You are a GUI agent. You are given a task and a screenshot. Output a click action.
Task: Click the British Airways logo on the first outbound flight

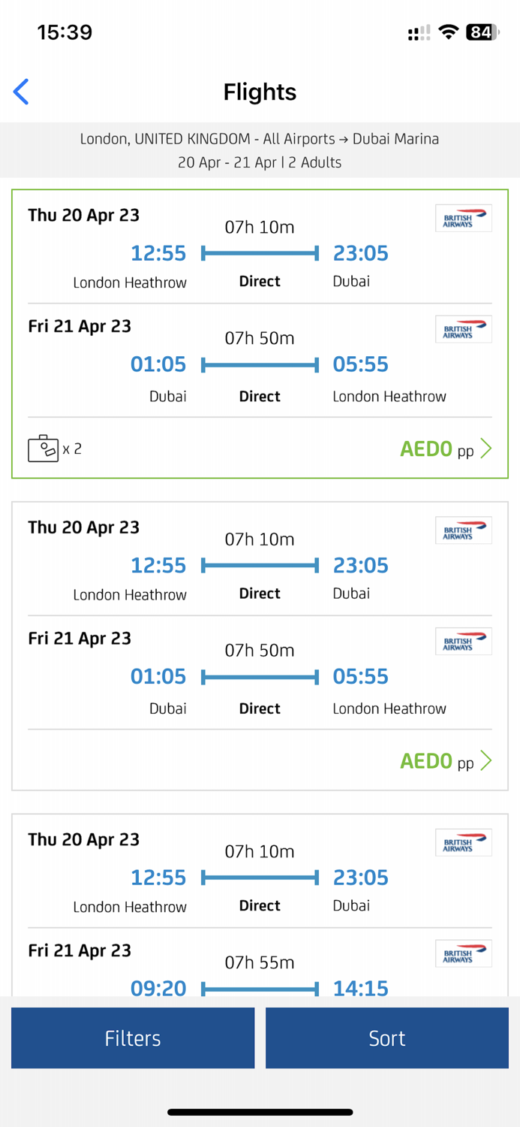point(463,218)
